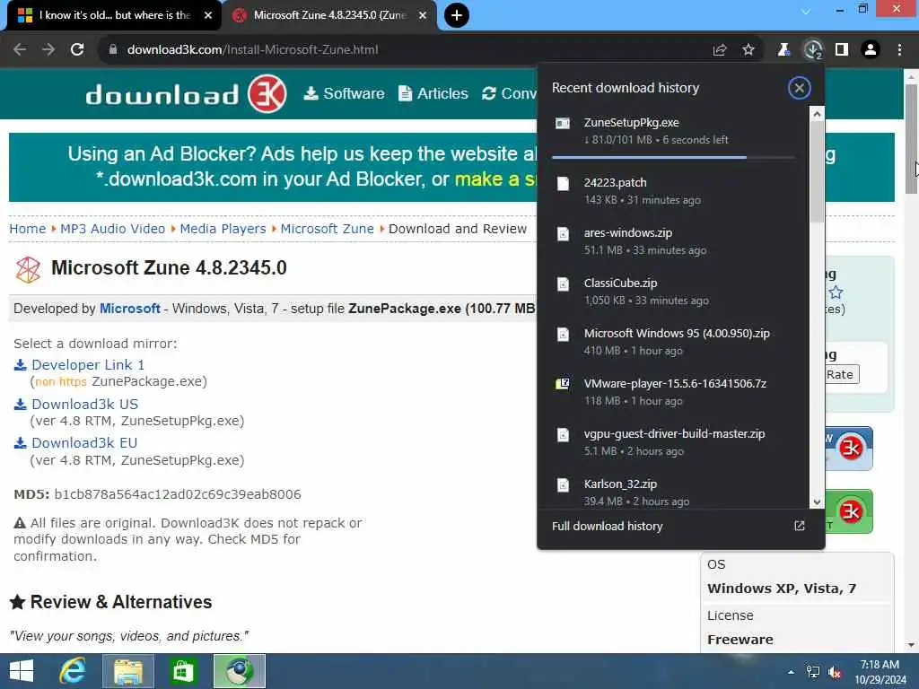The width and height of the screenshot is (919, 689).
Task: Open the profile avatar icon
Action: 871,50
